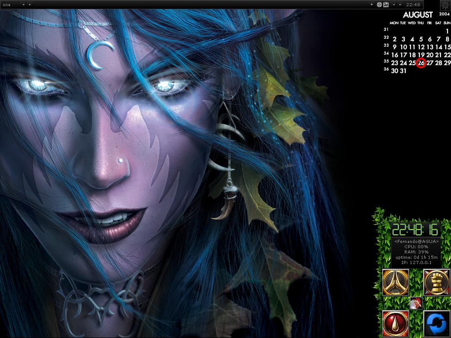Select day 23 in the calendar
Image resolution: width=451 pixels, height=338 pixels.
pos(395,63)
